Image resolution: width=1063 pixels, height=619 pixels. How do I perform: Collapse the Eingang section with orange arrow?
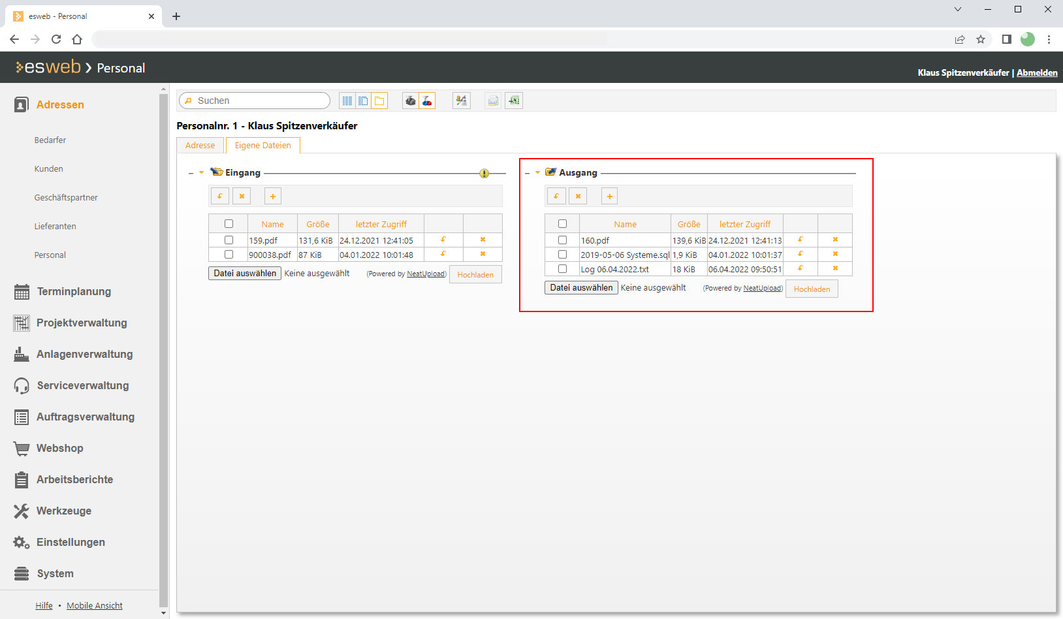pos(201,173)
